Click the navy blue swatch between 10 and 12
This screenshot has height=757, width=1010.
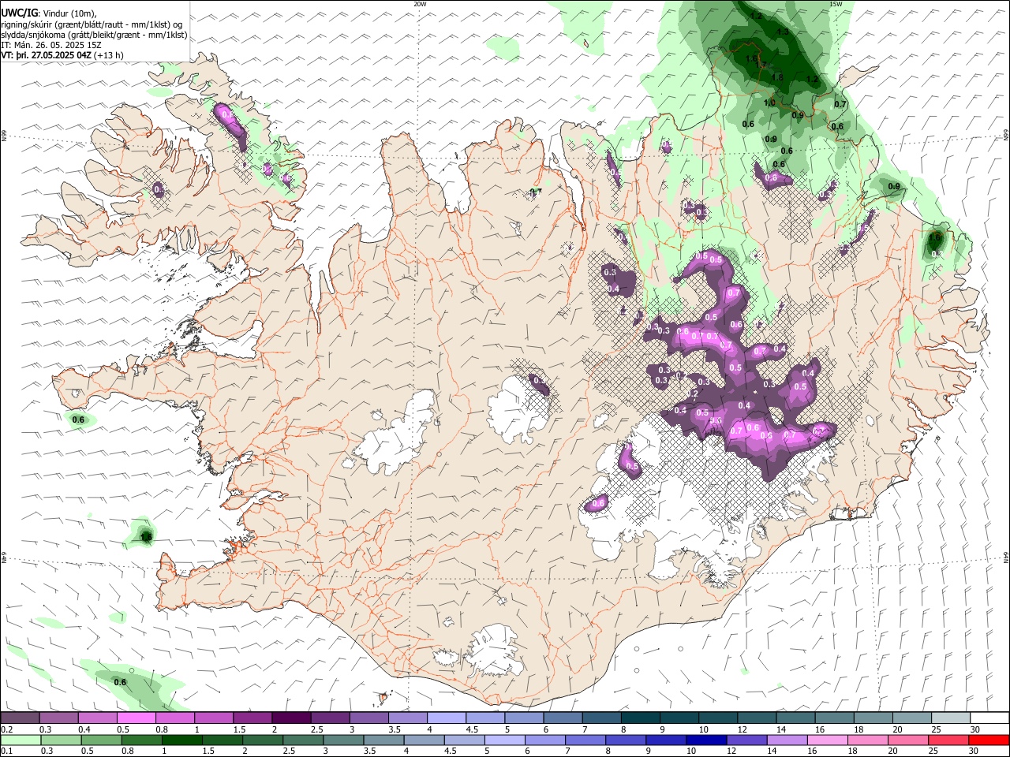pyautogui.click(x=705, y=740)
